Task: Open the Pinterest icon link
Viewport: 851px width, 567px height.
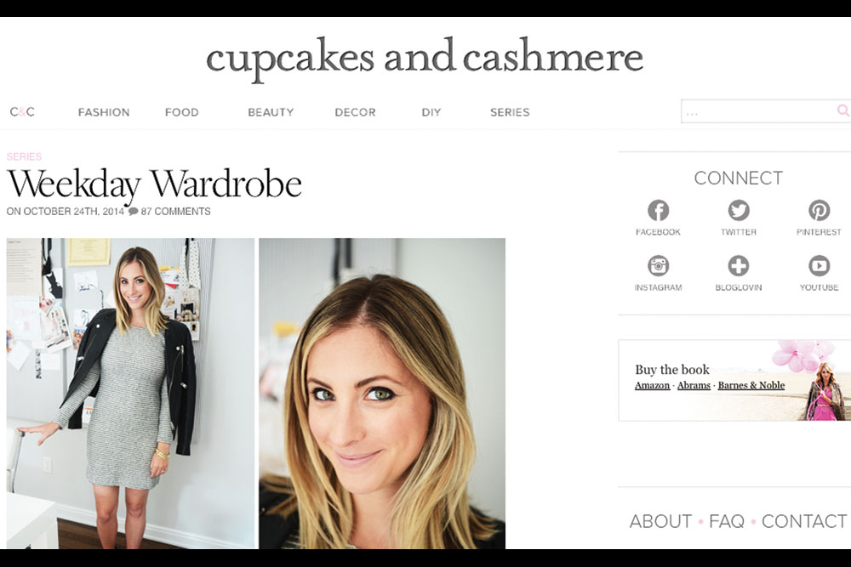Action: pos(819,210)
